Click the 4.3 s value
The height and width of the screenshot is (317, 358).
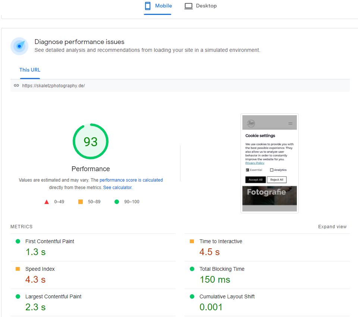(36, 280)
